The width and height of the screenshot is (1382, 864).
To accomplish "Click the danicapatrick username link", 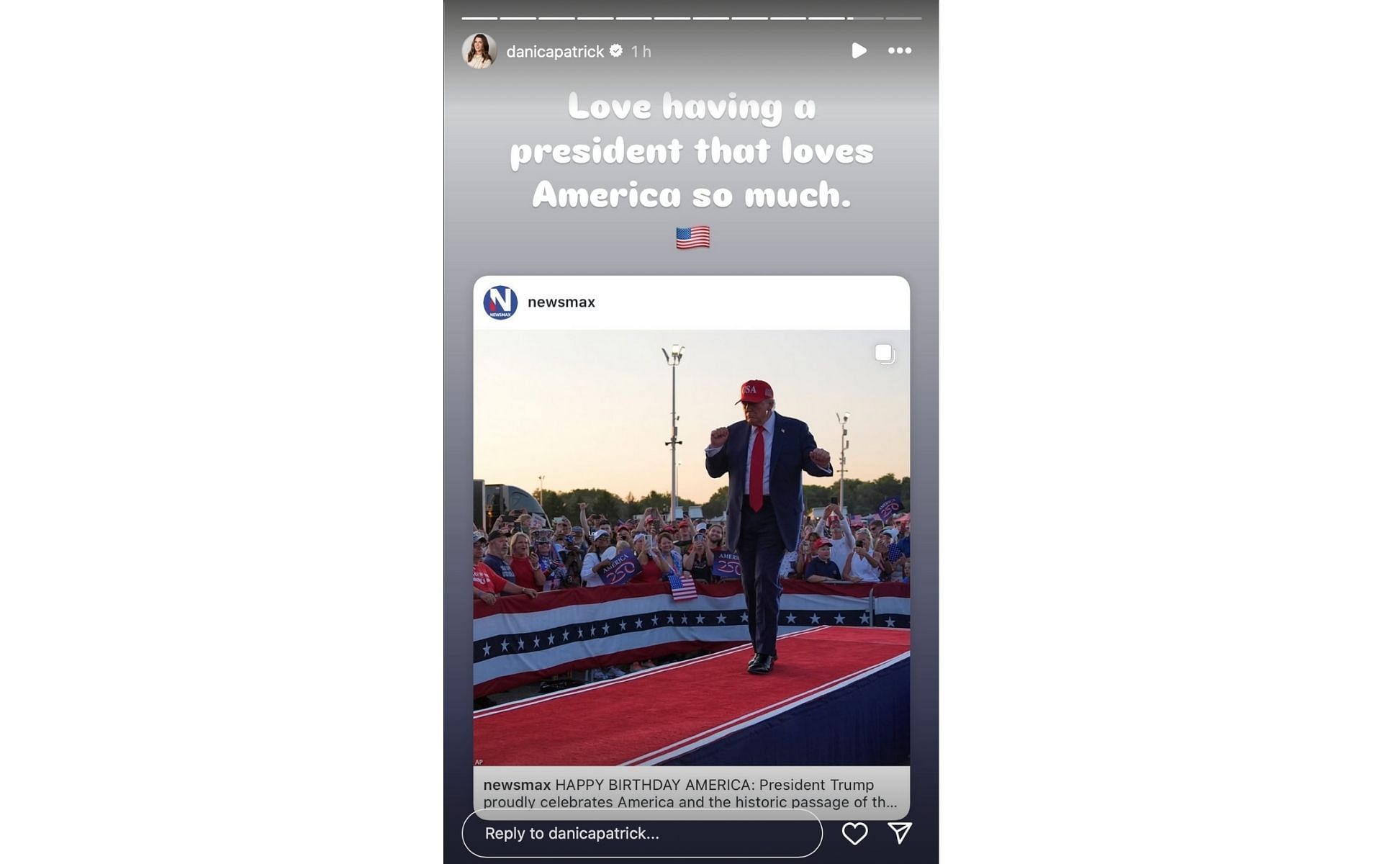I will [x=555, y=51].
